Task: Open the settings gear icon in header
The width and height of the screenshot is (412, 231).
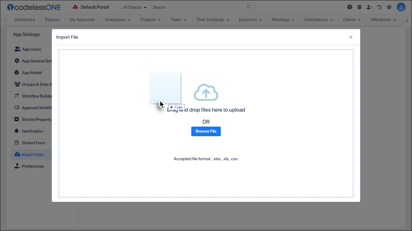Action: click(x=389, y=7)
